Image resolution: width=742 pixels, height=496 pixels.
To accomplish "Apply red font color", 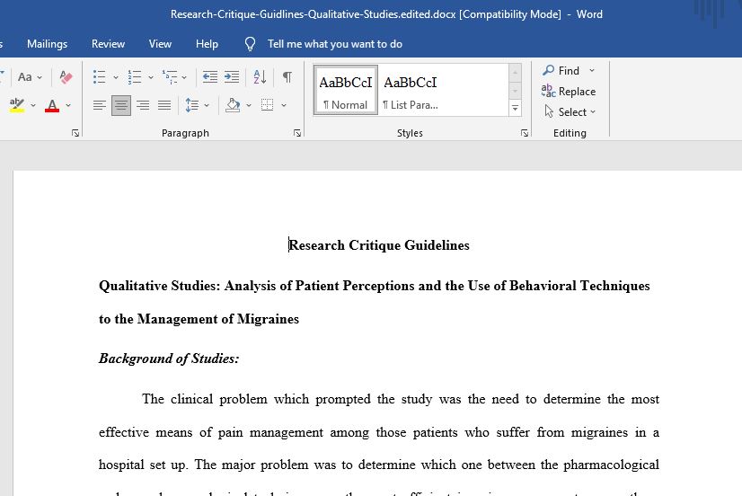I will (x=52, y=105).
